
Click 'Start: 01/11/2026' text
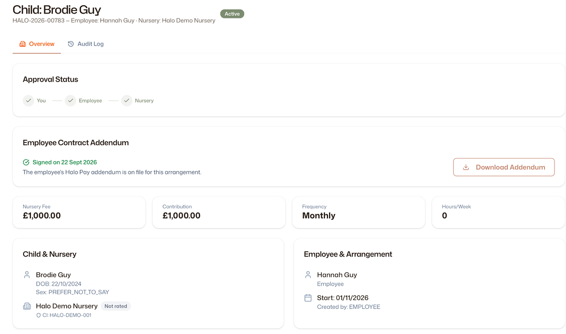343,298
